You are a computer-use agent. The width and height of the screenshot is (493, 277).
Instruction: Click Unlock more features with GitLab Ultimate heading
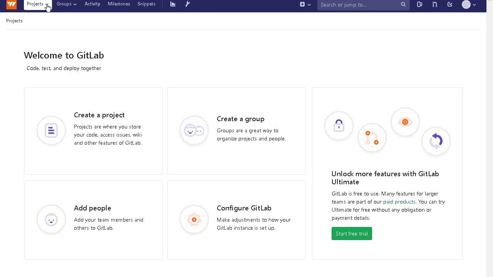point(385,178)
